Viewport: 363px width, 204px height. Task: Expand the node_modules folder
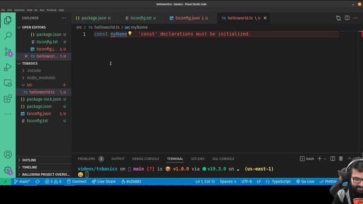coord(44,78)
